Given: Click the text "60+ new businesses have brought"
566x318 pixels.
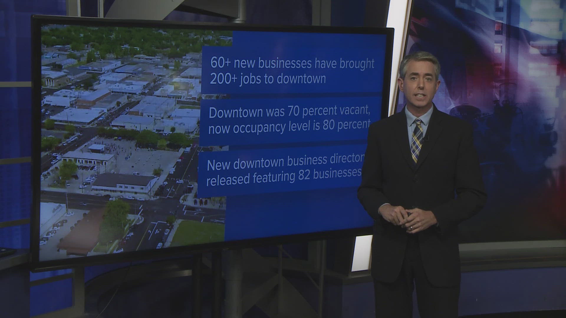Looking at the screenshot, I should pyautogui.click(x=292, y=63).
